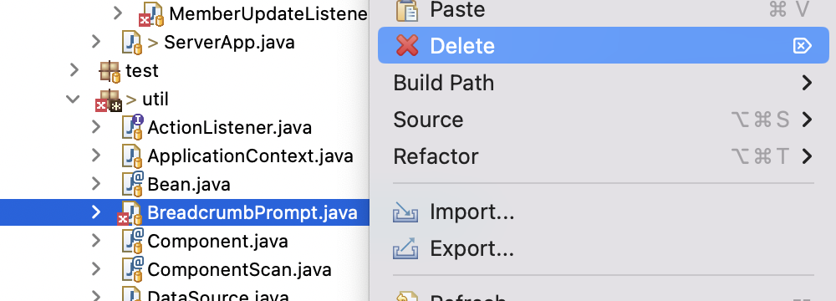Click the ServerApp.java file icon
The image size is (836, 301).
tap(132, 42)
